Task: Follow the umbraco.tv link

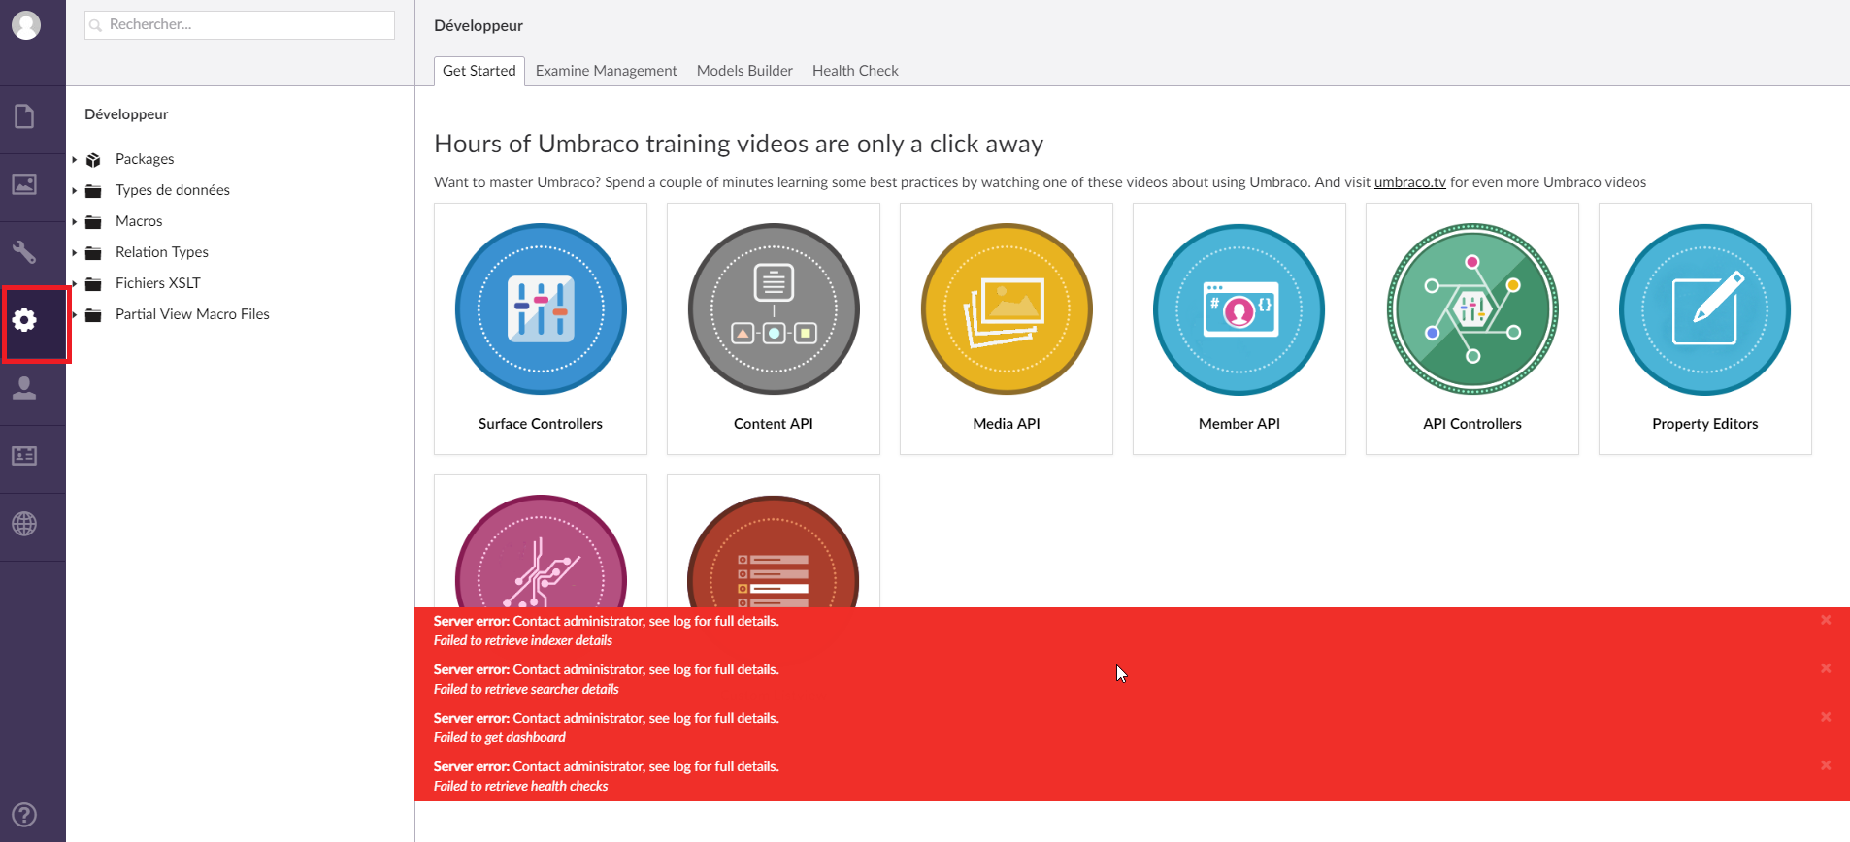Action: [1409, 182]
